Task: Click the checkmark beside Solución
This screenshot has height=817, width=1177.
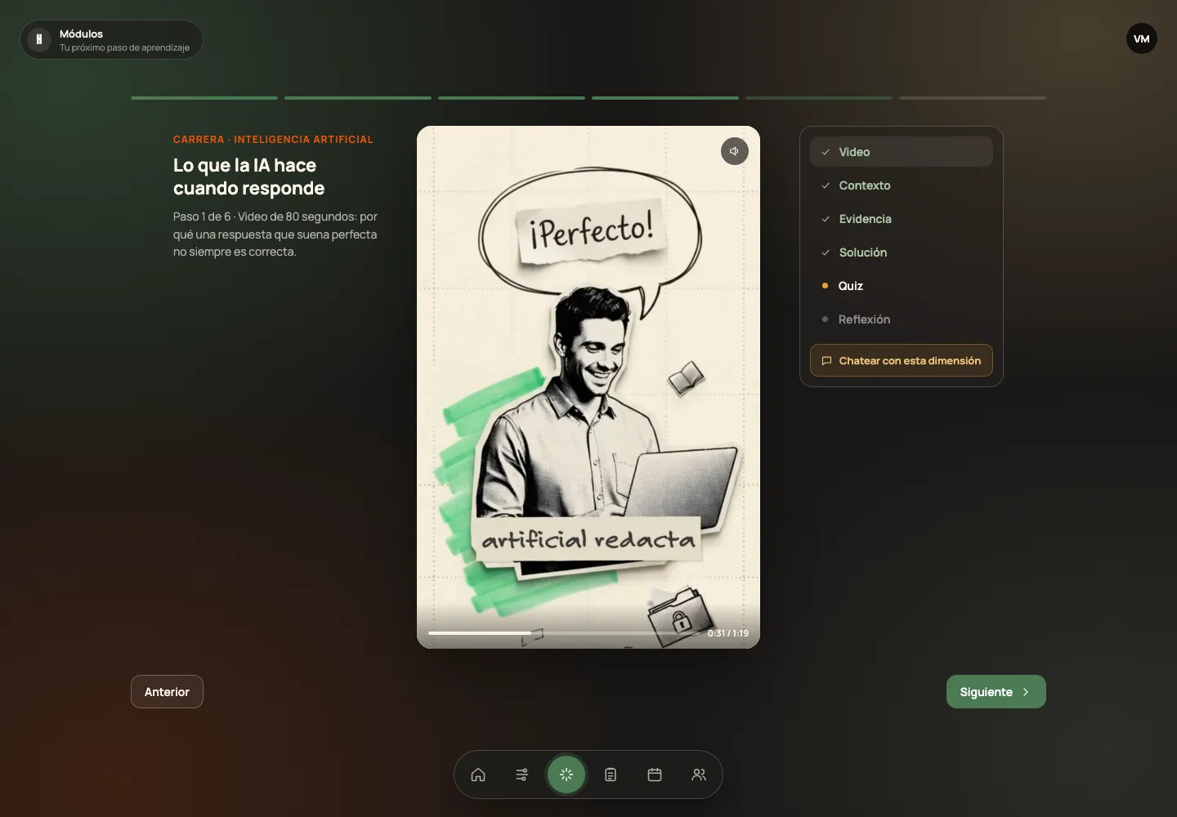Action: 826,252
